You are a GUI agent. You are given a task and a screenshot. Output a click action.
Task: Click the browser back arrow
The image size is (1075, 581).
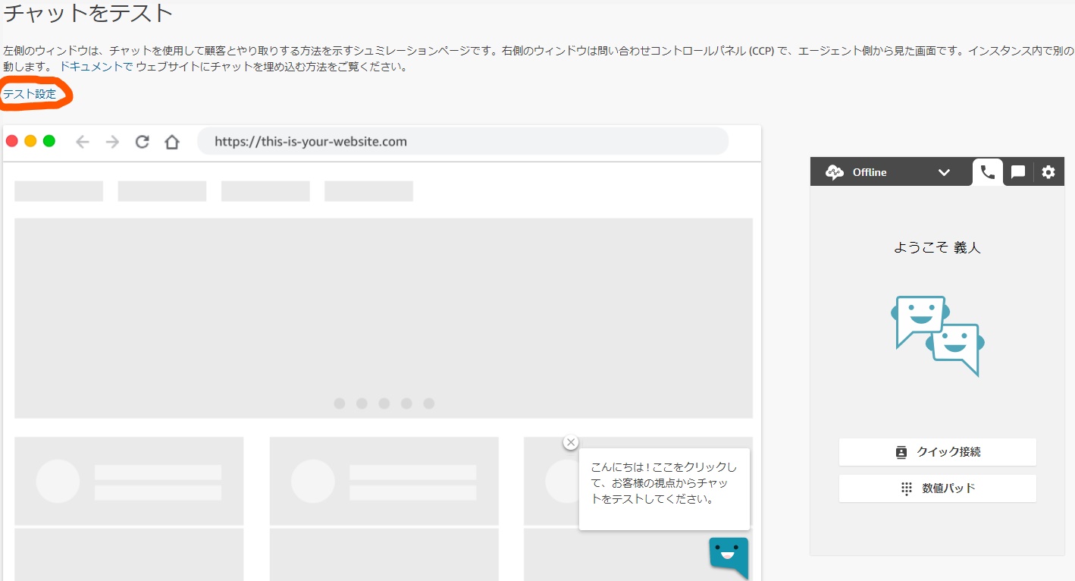[x=83, y=140]
